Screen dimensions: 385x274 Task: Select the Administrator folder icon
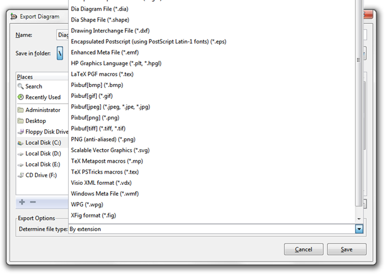20,110
